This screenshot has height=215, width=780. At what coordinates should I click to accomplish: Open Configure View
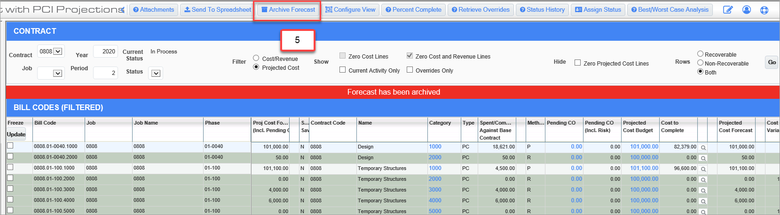[x=350, y=10]
